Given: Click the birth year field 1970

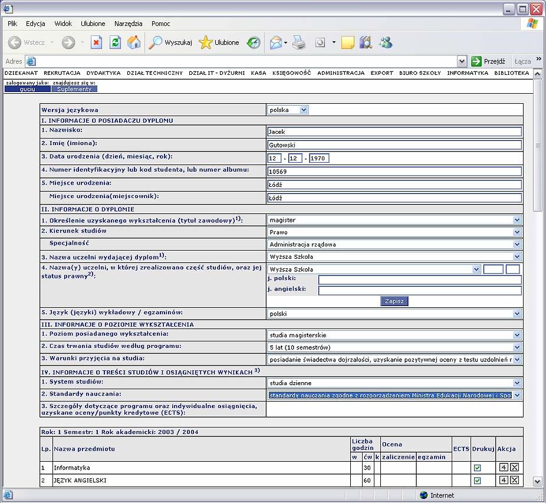Looking at the screenshot, I should [319, 158].
